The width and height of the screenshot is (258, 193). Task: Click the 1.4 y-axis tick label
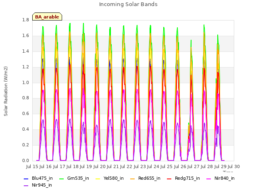(x=25, y=51)
